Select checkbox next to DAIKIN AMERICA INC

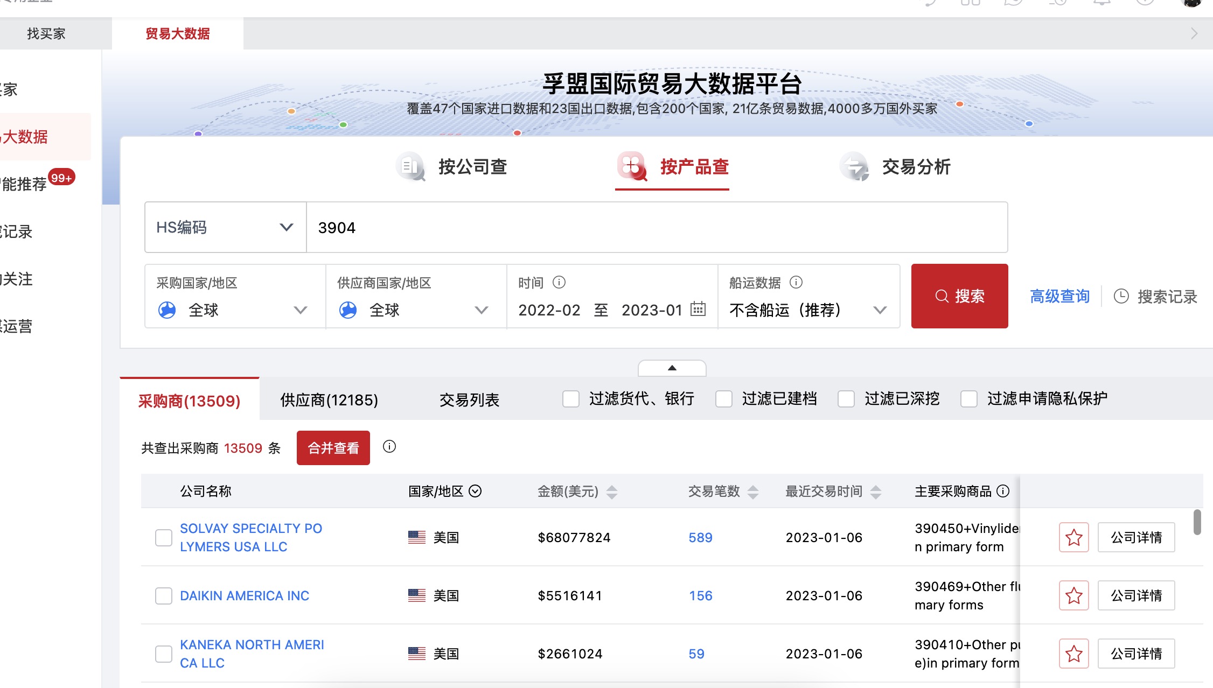click(x=163, y=595)
